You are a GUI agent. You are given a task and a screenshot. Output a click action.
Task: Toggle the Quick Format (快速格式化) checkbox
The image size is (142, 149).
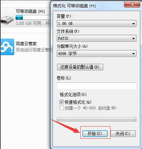[x=61, y=102]
